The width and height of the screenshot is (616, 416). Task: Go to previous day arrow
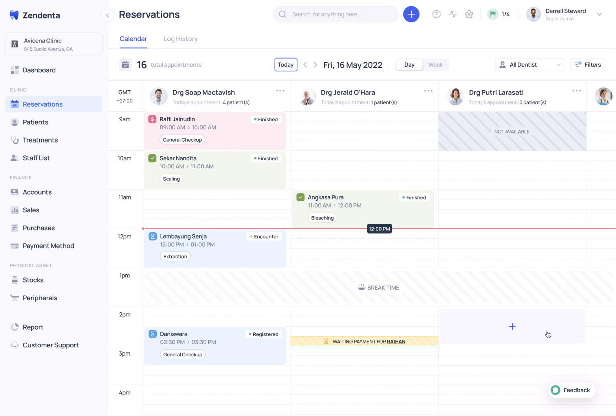click(305, 65)
